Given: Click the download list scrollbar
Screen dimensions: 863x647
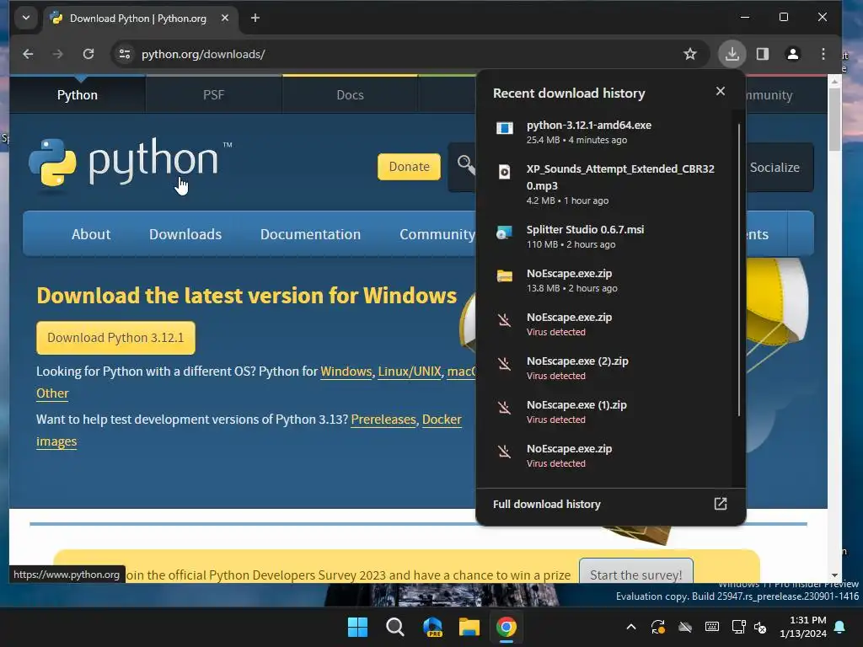Looking at the screenshot, I should [738, 270].
